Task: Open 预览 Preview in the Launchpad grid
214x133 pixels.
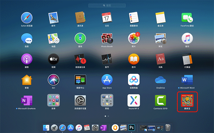Action: tap(161, 38)
